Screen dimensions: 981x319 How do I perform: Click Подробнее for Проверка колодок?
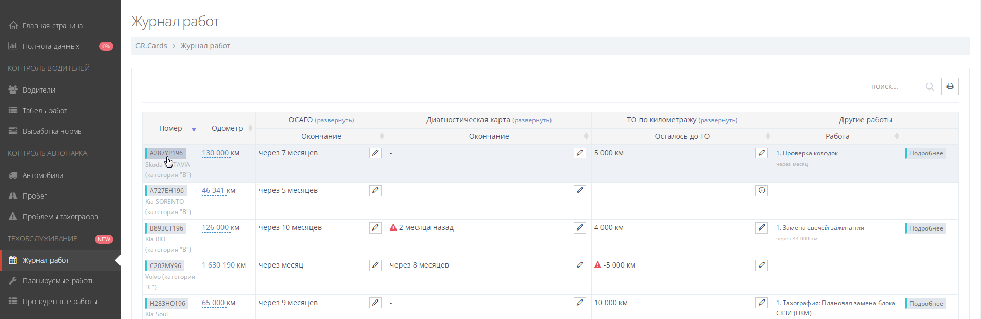926,153
